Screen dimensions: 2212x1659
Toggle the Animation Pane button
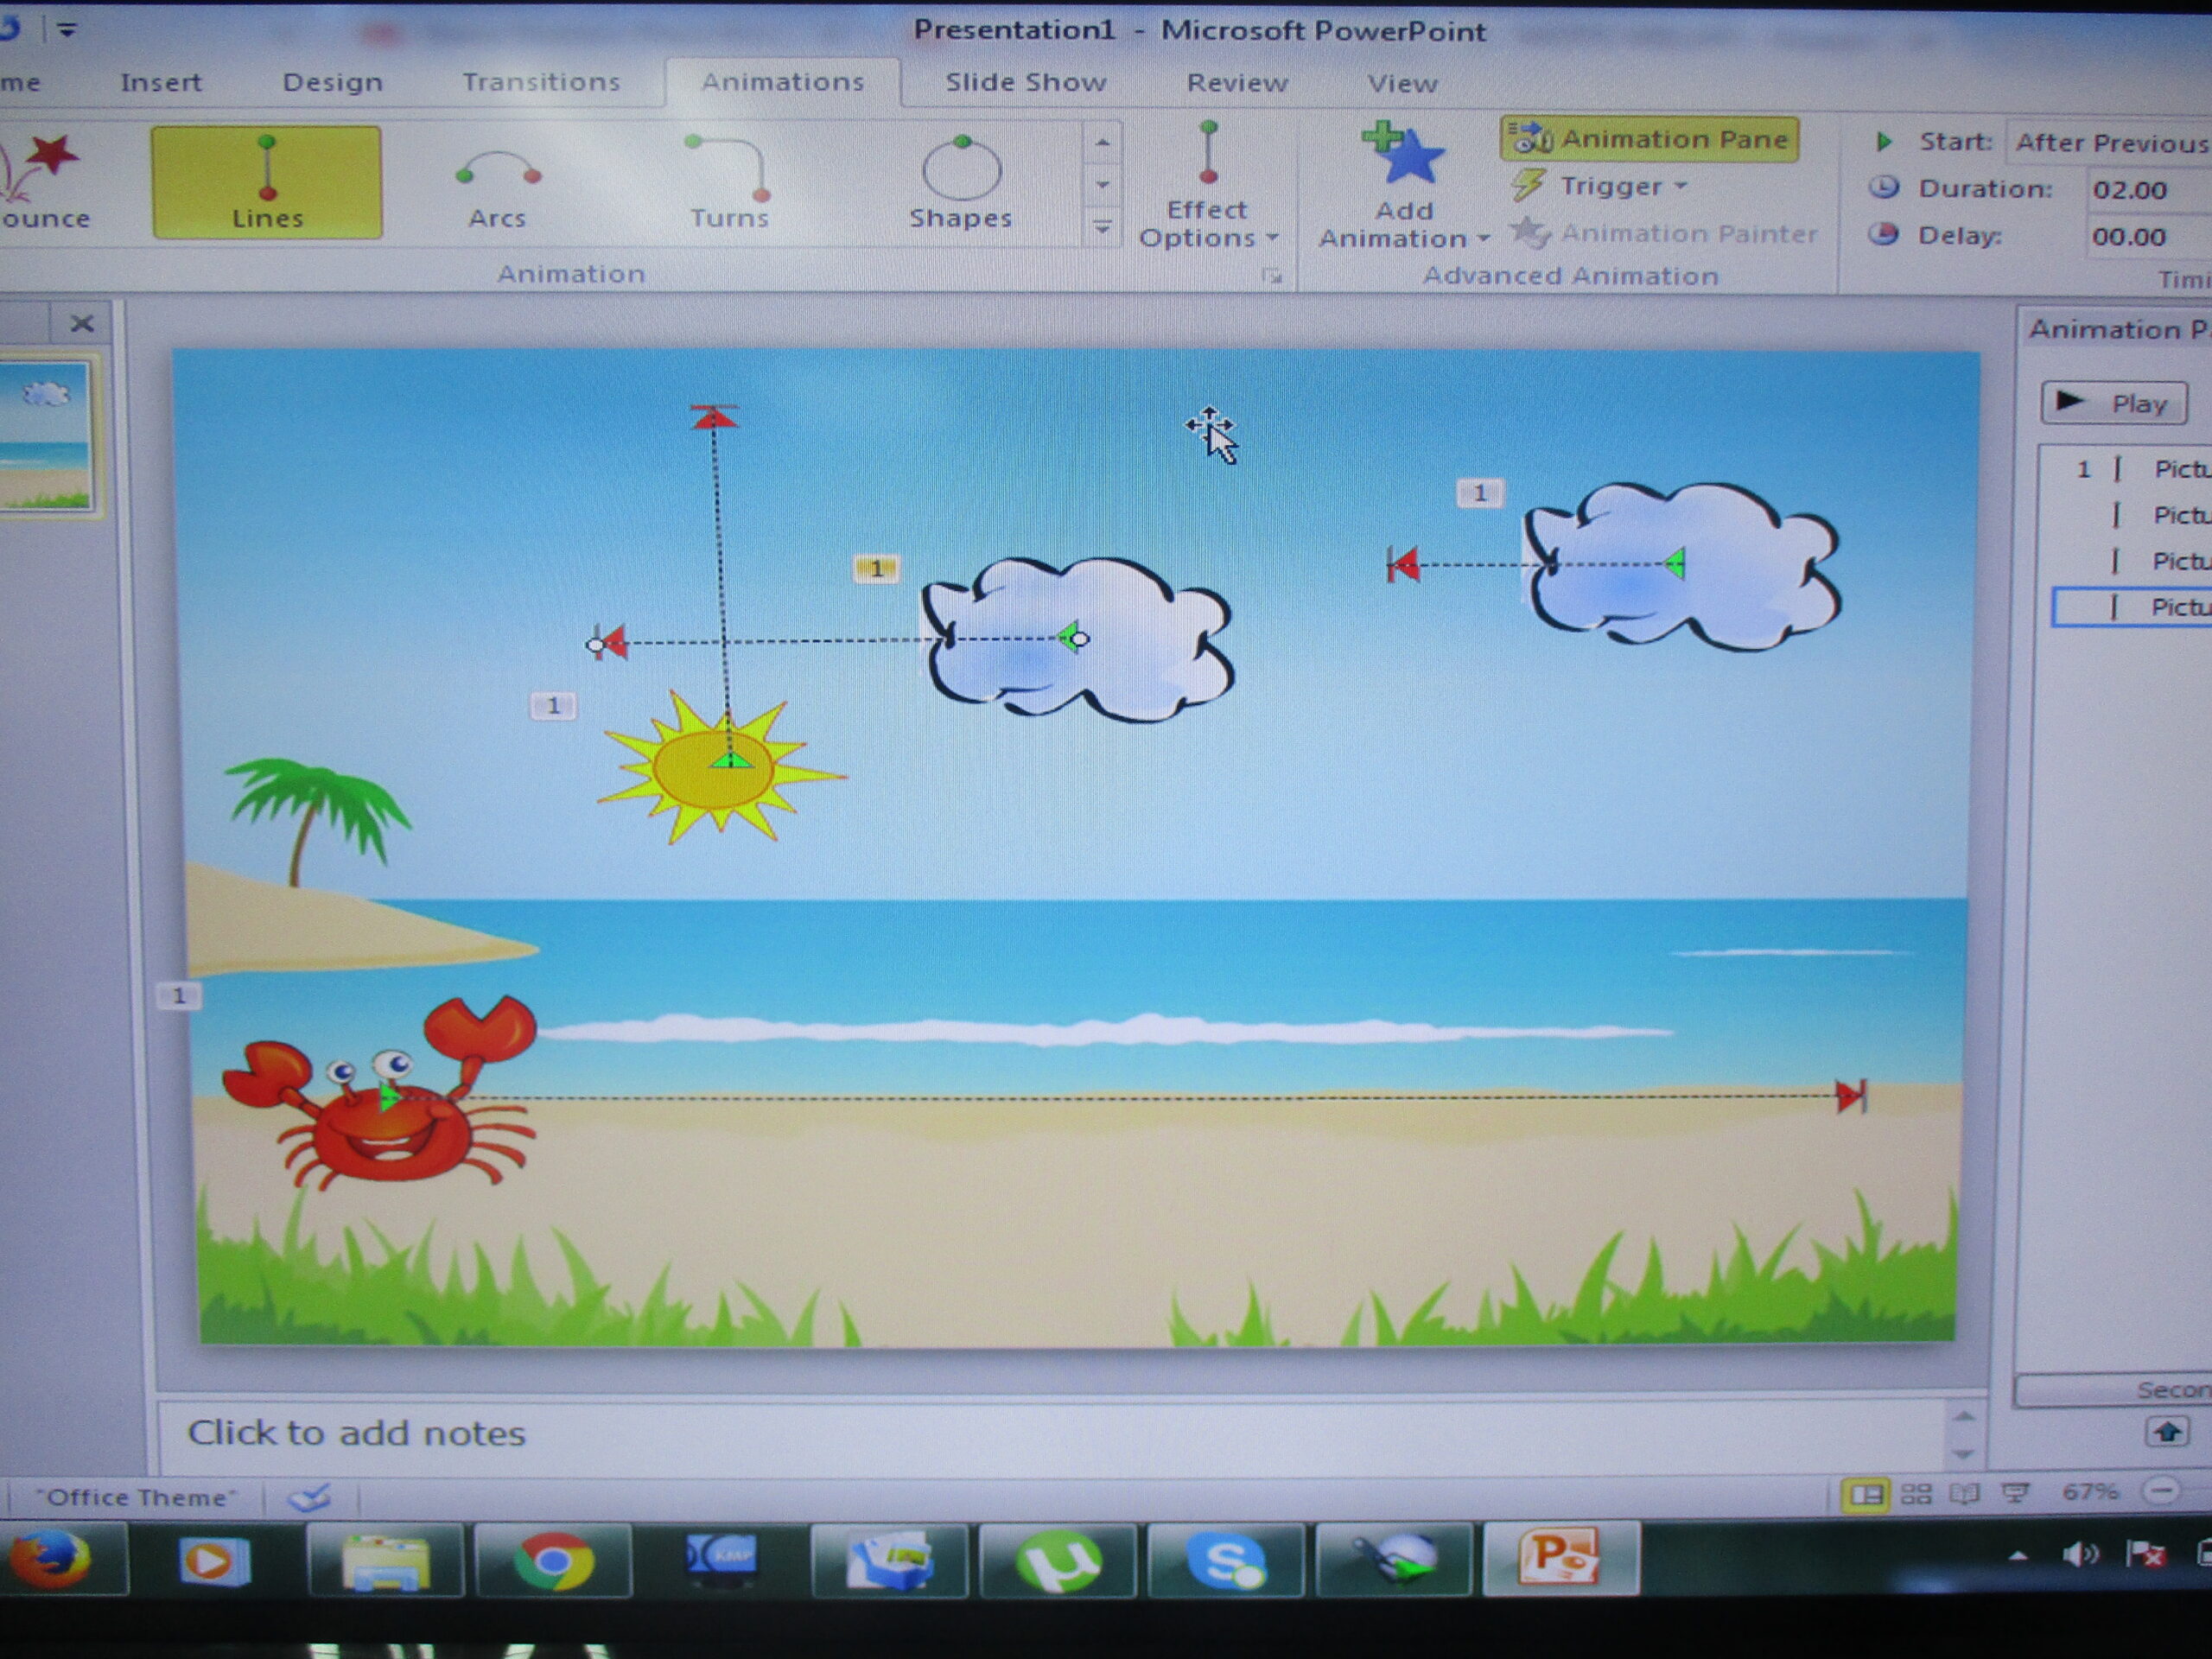(x=1649, y=139)
